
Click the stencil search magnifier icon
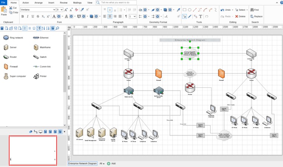[57, 28]
